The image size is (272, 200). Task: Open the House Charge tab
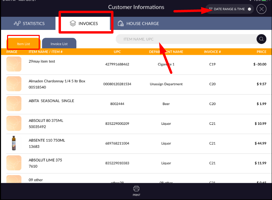(138, 23)
